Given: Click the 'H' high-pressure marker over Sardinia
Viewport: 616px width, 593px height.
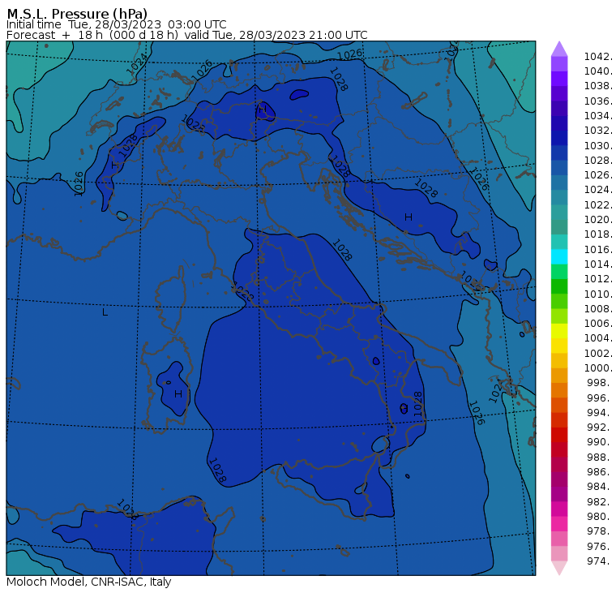Looking at the screenshot, I should (x=178, y=394).
